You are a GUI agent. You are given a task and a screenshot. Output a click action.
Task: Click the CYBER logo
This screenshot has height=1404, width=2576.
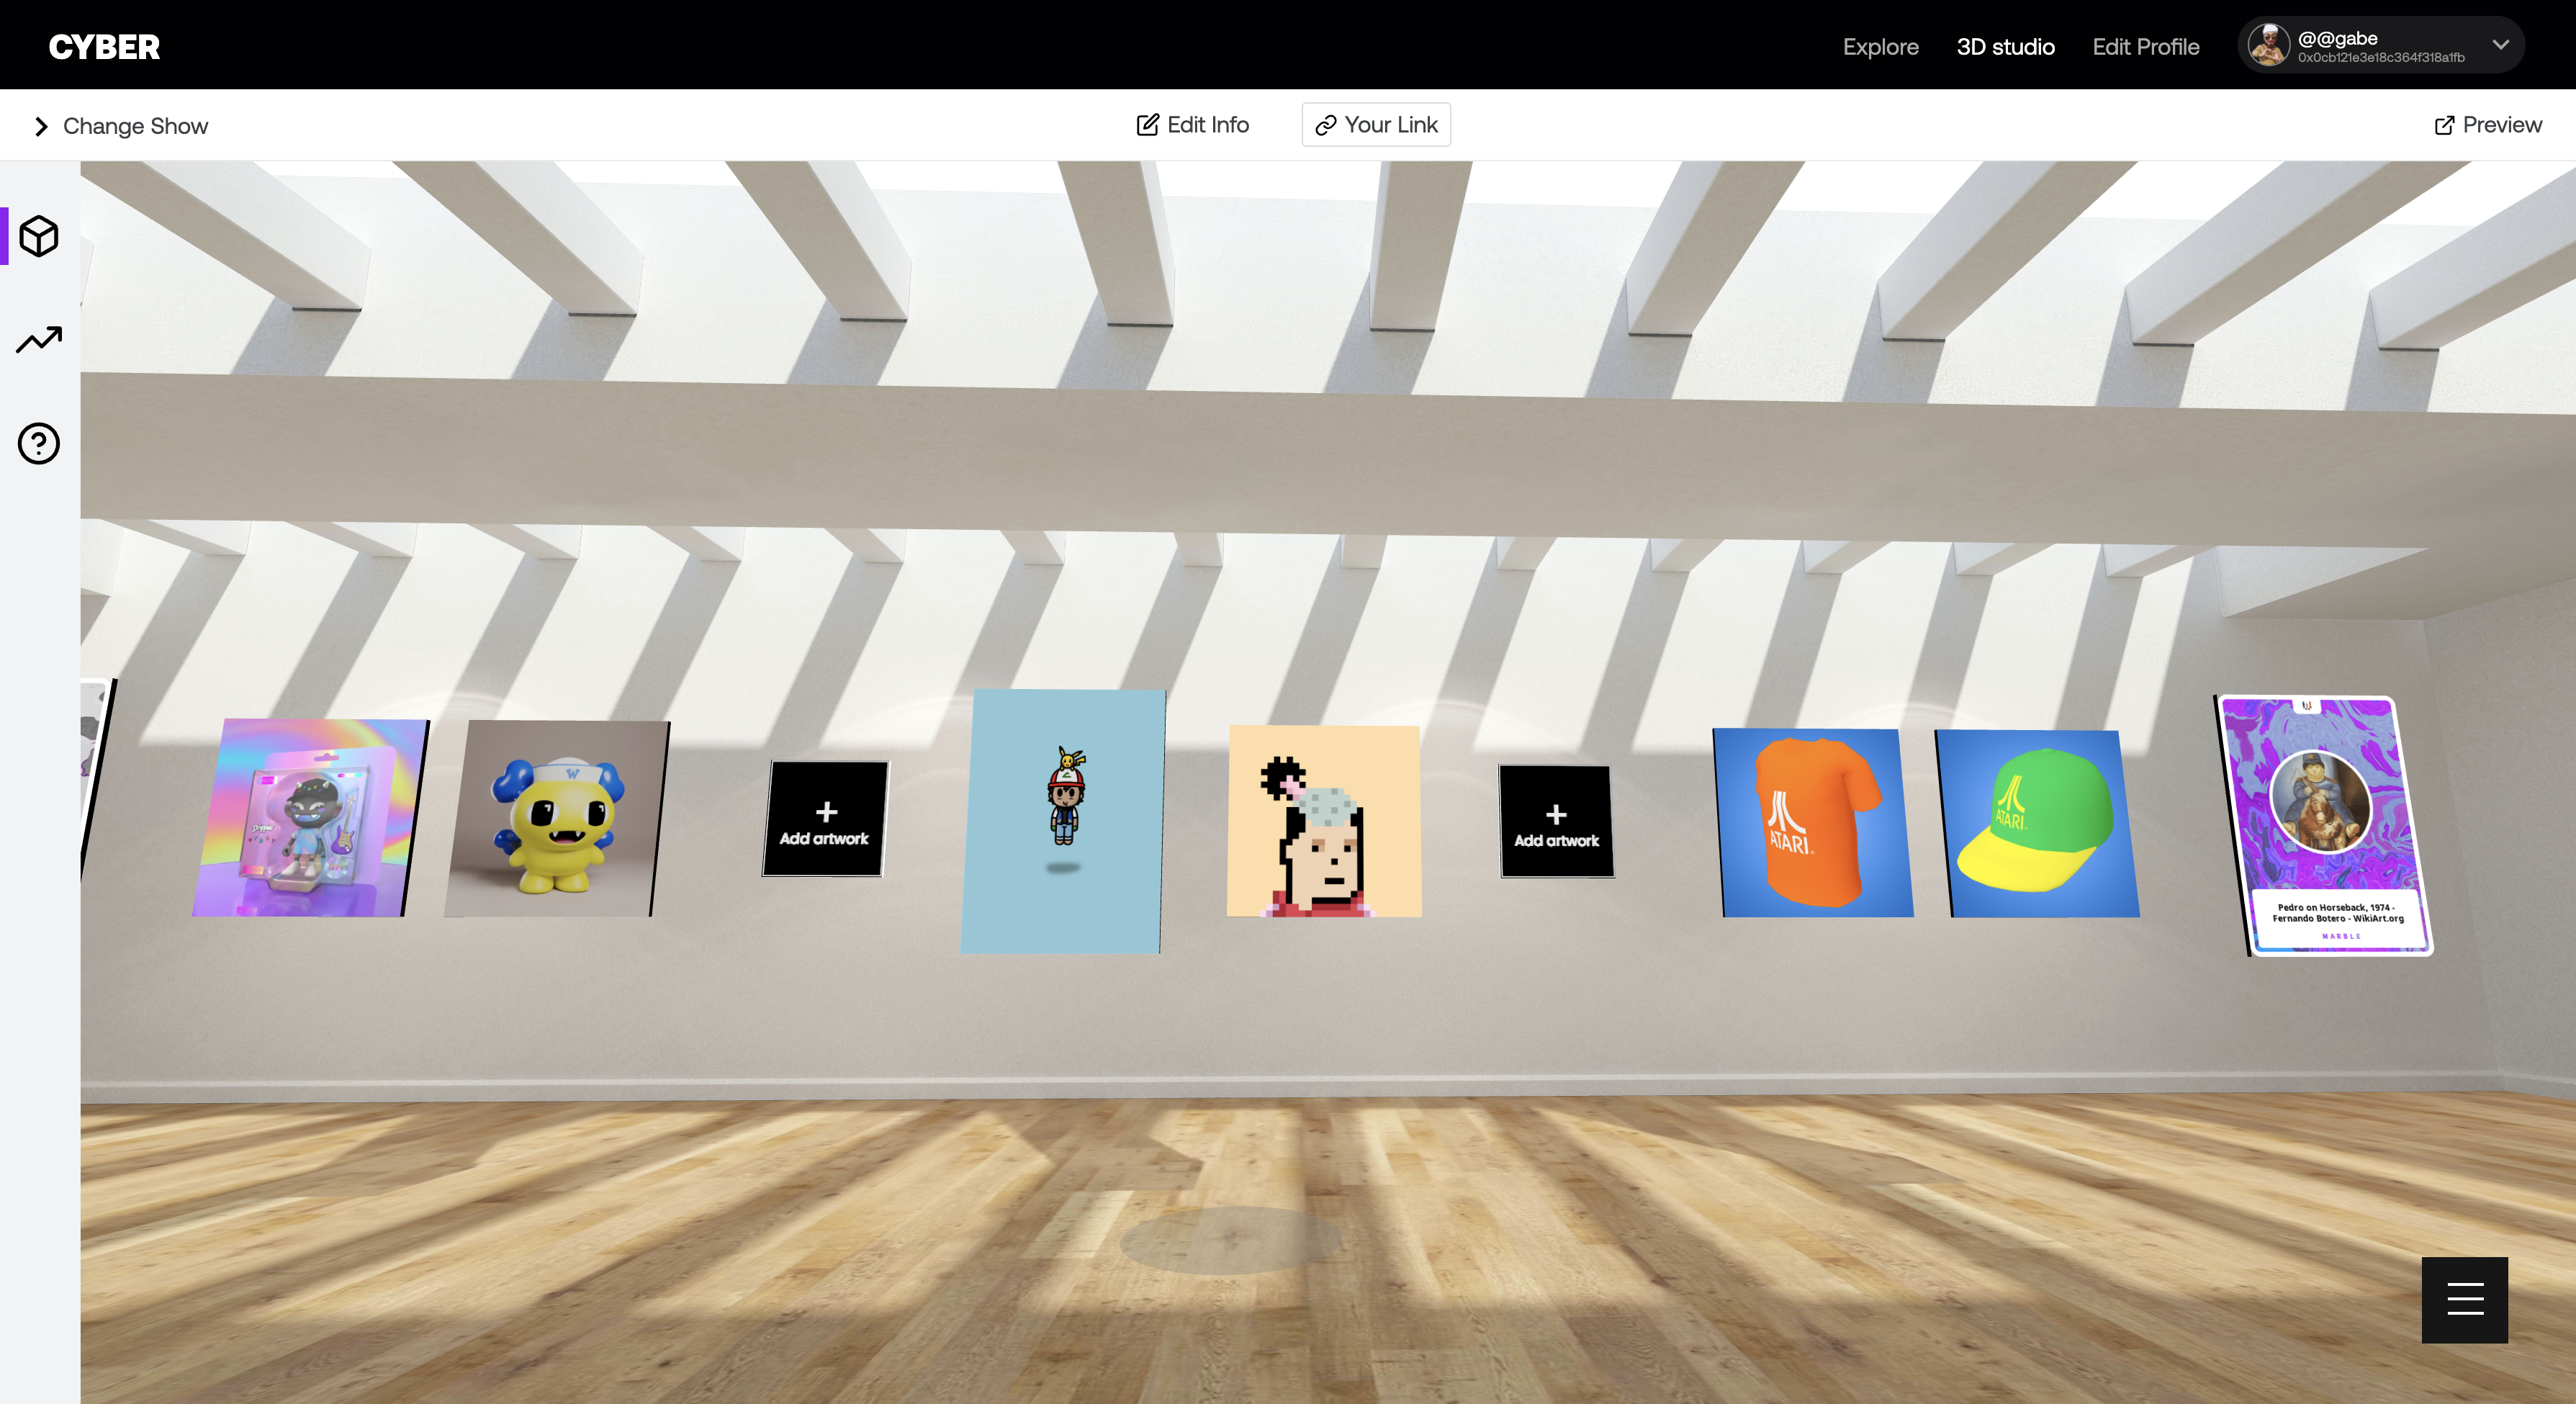pos(104,45)
